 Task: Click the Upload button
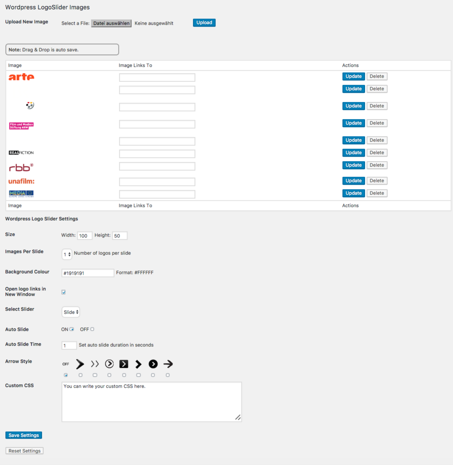tap(204, 23)
